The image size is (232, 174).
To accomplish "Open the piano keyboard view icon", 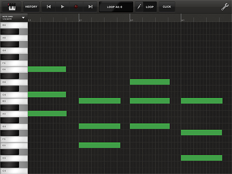I will [11, 7].
